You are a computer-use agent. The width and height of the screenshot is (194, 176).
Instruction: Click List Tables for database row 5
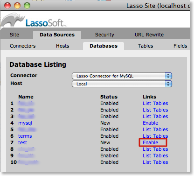point(155,129)
